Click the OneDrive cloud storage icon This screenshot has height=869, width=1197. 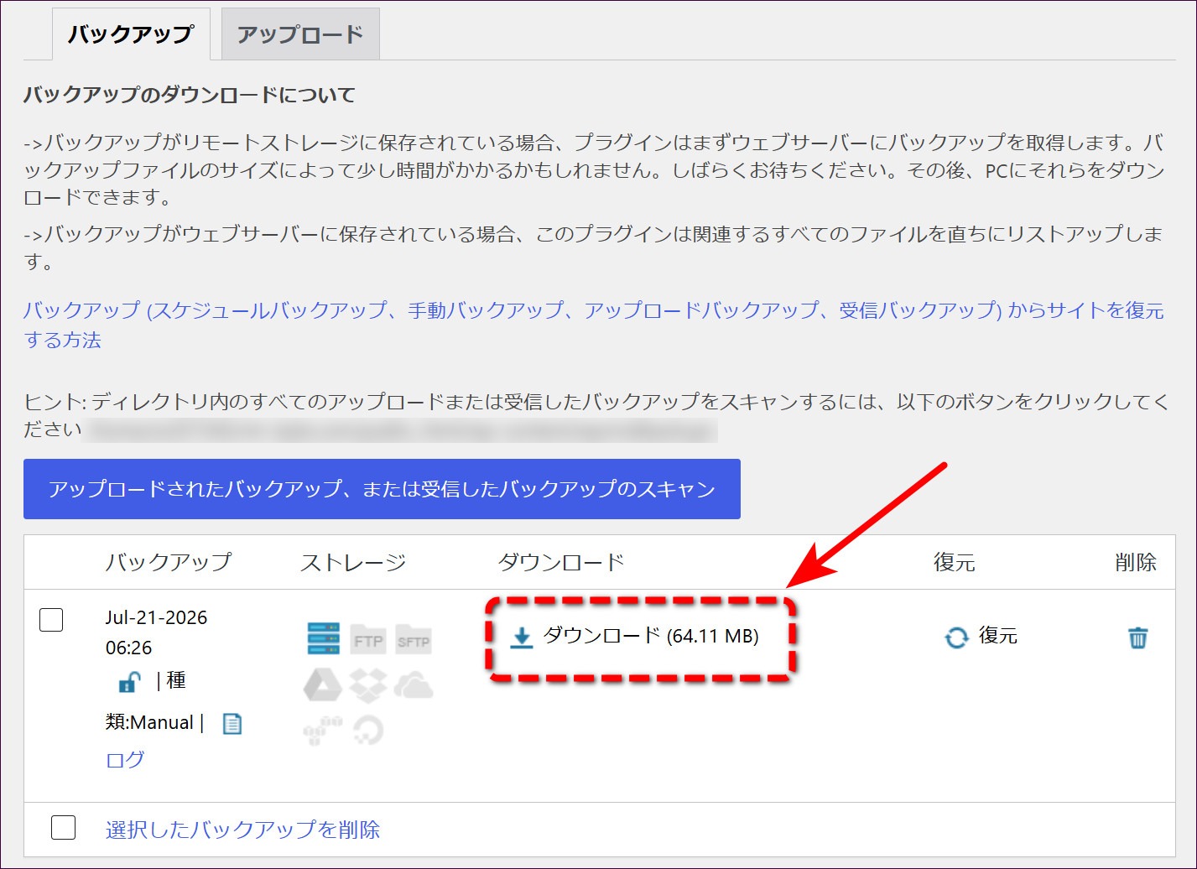click(x=413, y=684)
